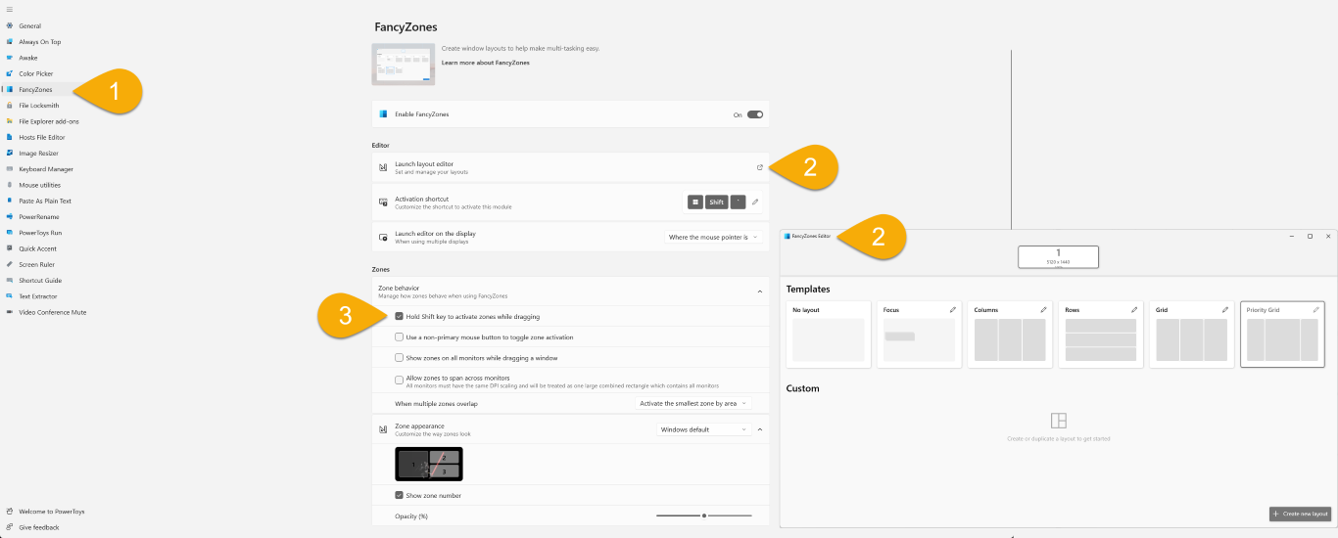Click the Shift key in activation shortcut

tap(717, 202)
